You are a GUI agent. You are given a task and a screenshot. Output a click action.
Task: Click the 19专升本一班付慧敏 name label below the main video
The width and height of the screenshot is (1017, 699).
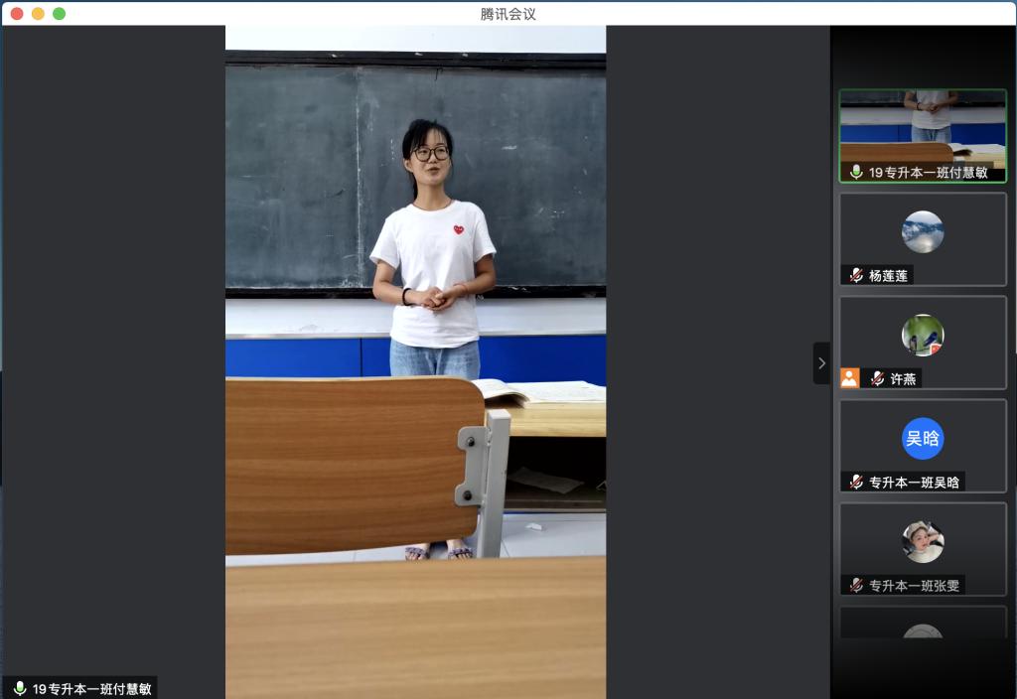coord(91,688)
